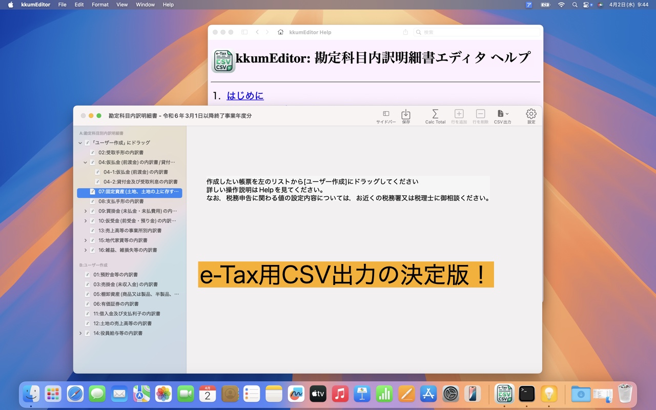Collapse the 04:仮払金 tree branch
Image resolution: width=656 pixels, height=410 pixels.
tap(86, 162)
